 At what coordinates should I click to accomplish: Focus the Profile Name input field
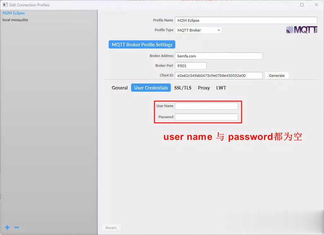[x=246, y=20]
